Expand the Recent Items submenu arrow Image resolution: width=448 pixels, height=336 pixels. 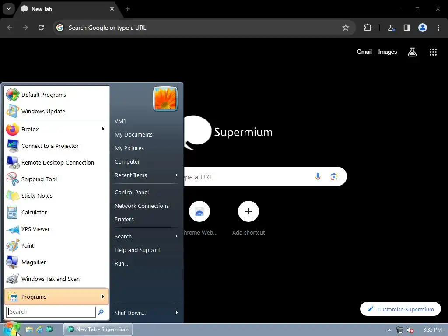point(177,175)
